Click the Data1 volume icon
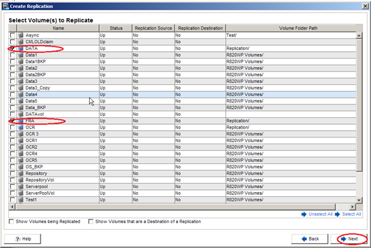The image size is (371, 248). click(21, 55)
